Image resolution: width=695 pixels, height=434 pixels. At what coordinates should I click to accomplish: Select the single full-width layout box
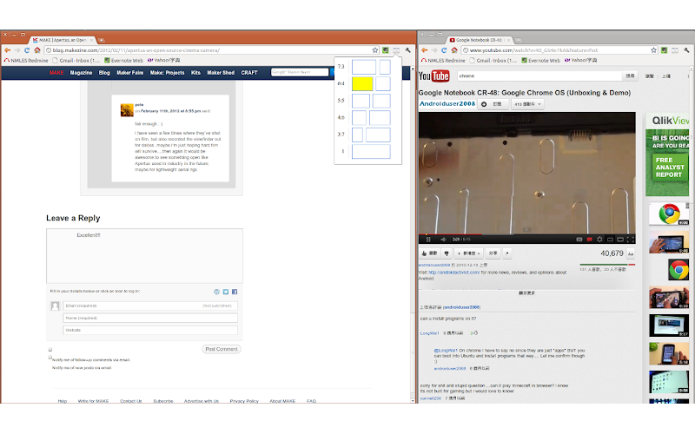(x=371, y=151)
